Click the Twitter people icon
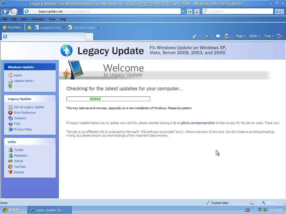 point(10,150)
